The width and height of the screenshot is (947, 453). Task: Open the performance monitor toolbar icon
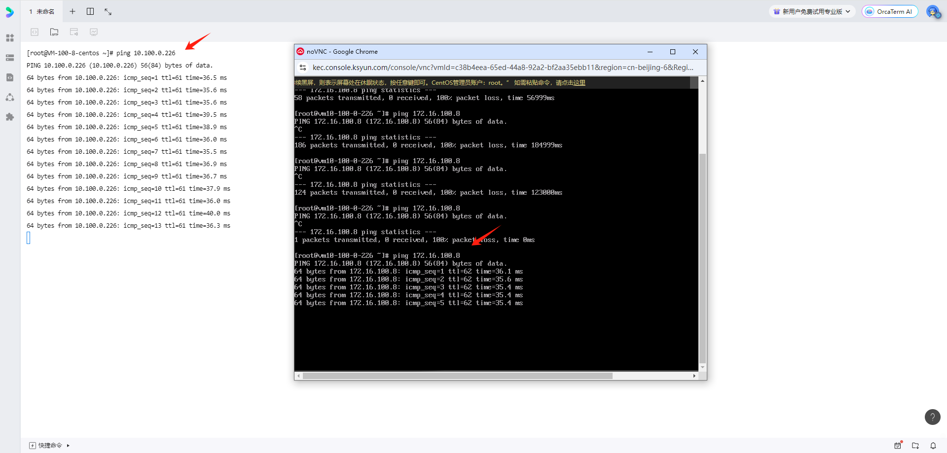[x=94, y=32]
